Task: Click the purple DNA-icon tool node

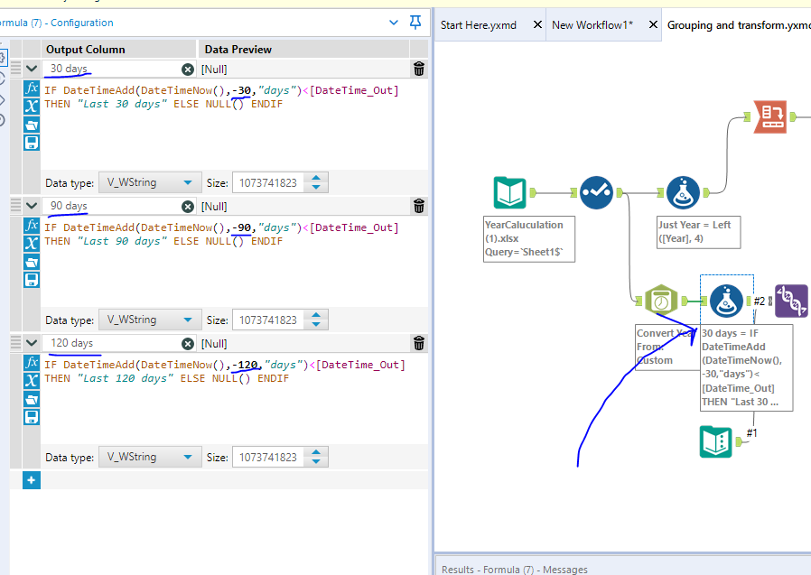Action: point(790,301)
